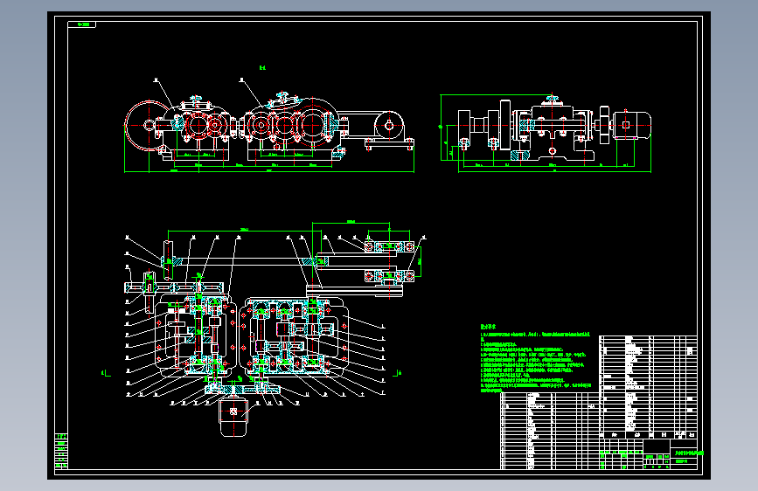Select the right gearbox housing in plan view
The width and height of the screenshot is (758, 491).
pos(295,336)
